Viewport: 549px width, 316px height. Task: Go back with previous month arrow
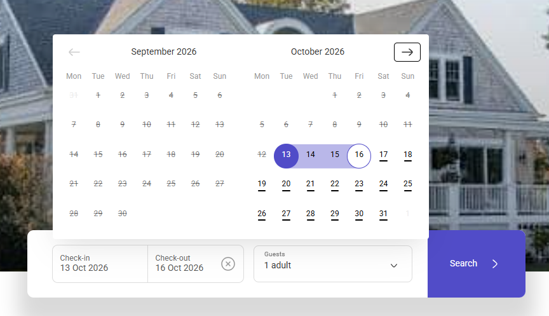[x=74, y=52]
